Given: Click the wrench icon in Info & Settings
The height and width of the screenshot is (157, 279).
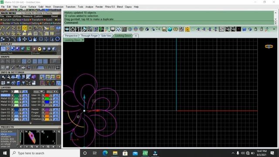Looking at the screenshot, I should [8, 77].
